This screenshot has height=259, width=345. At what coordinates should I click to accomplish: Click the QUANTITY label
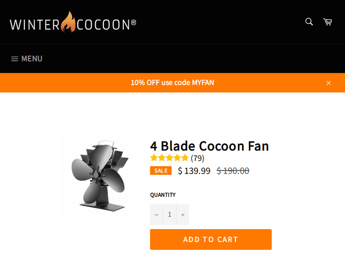[x=163, y=195]
